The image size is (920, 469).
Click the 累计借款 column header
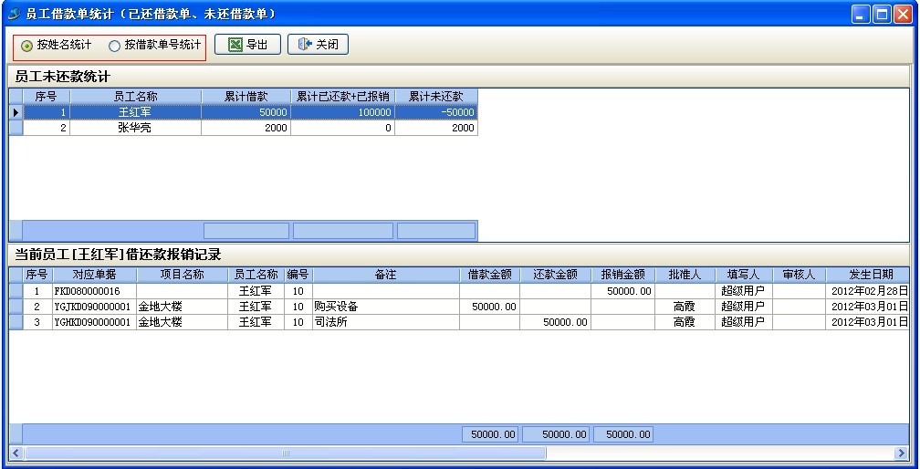[x=246, y=96]
